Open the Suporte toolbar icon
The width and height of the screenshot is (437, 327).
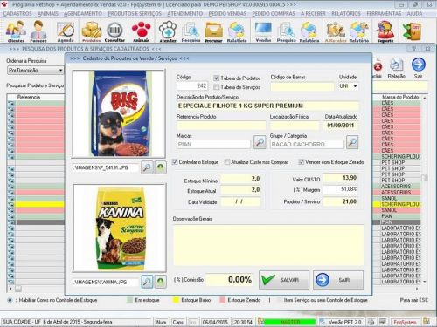[x=385, y=31]
